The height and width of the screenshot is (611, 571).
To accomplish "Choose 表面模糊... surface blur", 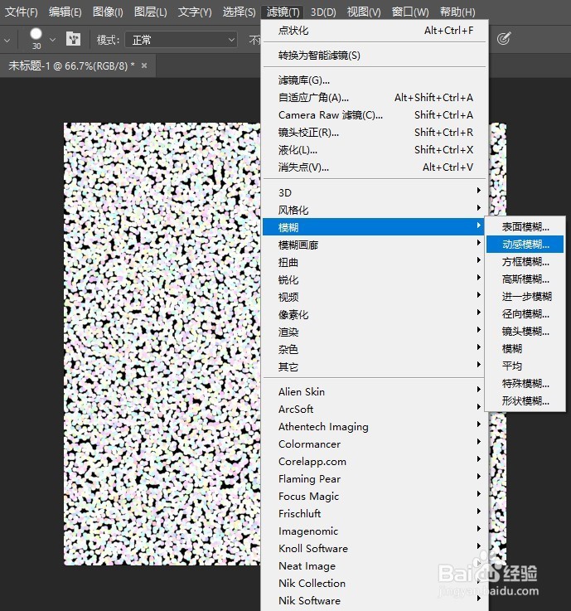I will 525,227.
